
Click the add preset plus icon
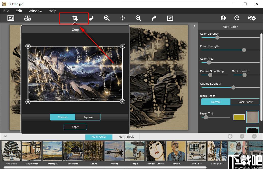click(x=242, y=136)
